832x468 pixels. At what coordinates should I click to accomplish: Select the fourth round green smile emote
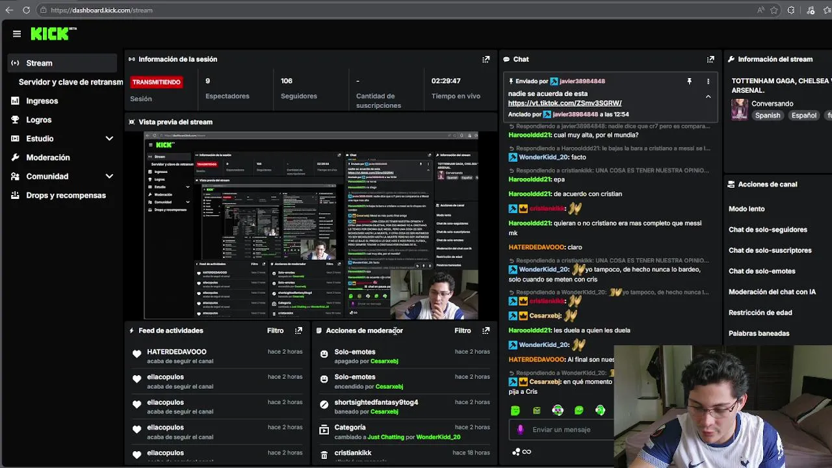tap(578, 410)
